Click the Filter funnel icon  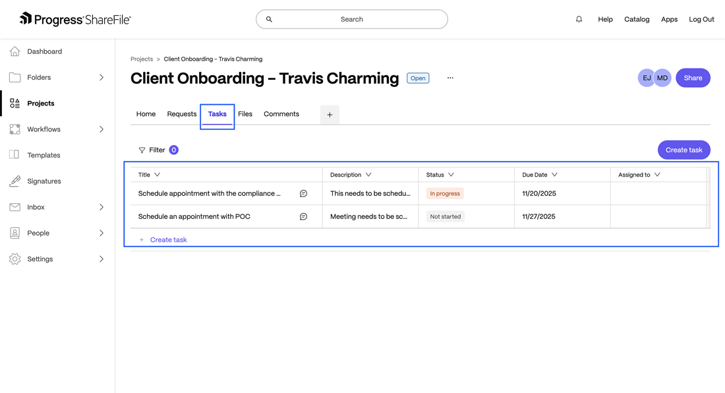click(x=142, y=150)
